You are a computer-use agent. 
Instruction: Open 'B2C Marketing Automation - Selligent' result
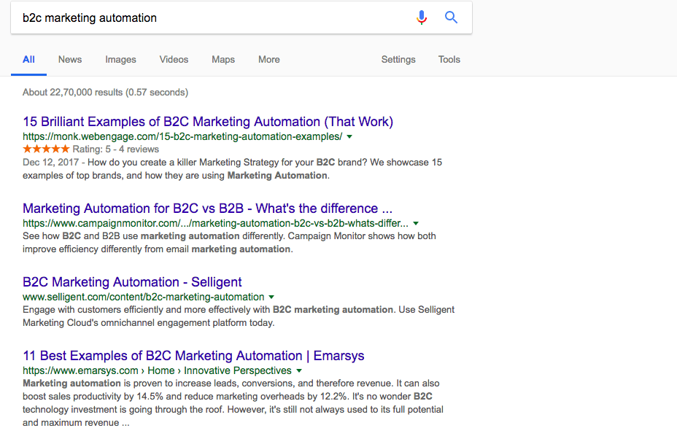pos(132,282)
